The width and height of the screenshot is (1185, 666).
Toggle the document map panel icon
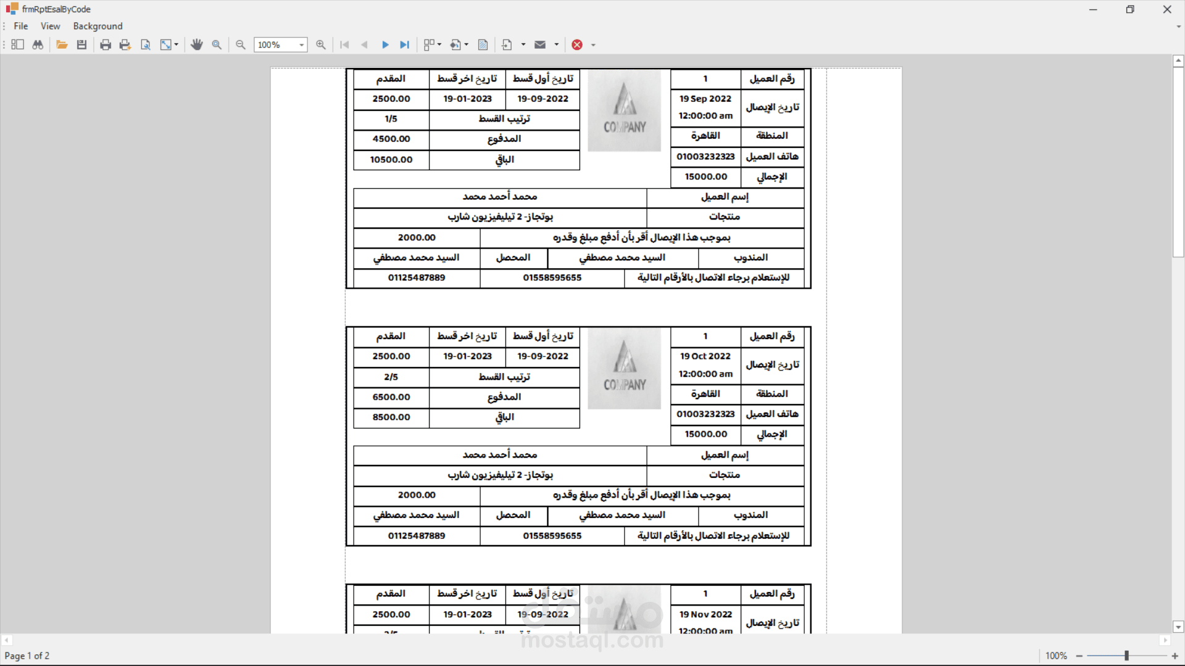tap(17, 44)
